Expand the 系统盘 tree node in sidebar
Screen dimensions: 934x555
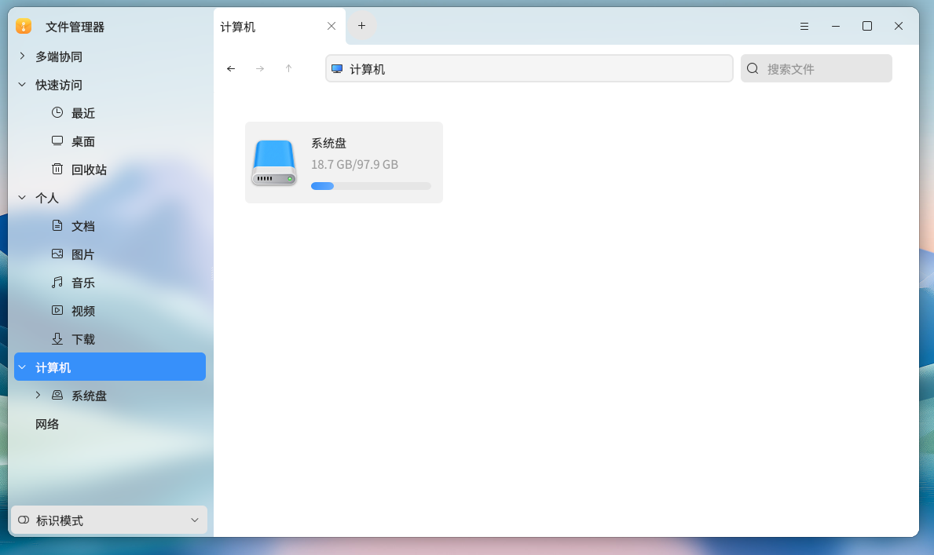coord(38,396)
